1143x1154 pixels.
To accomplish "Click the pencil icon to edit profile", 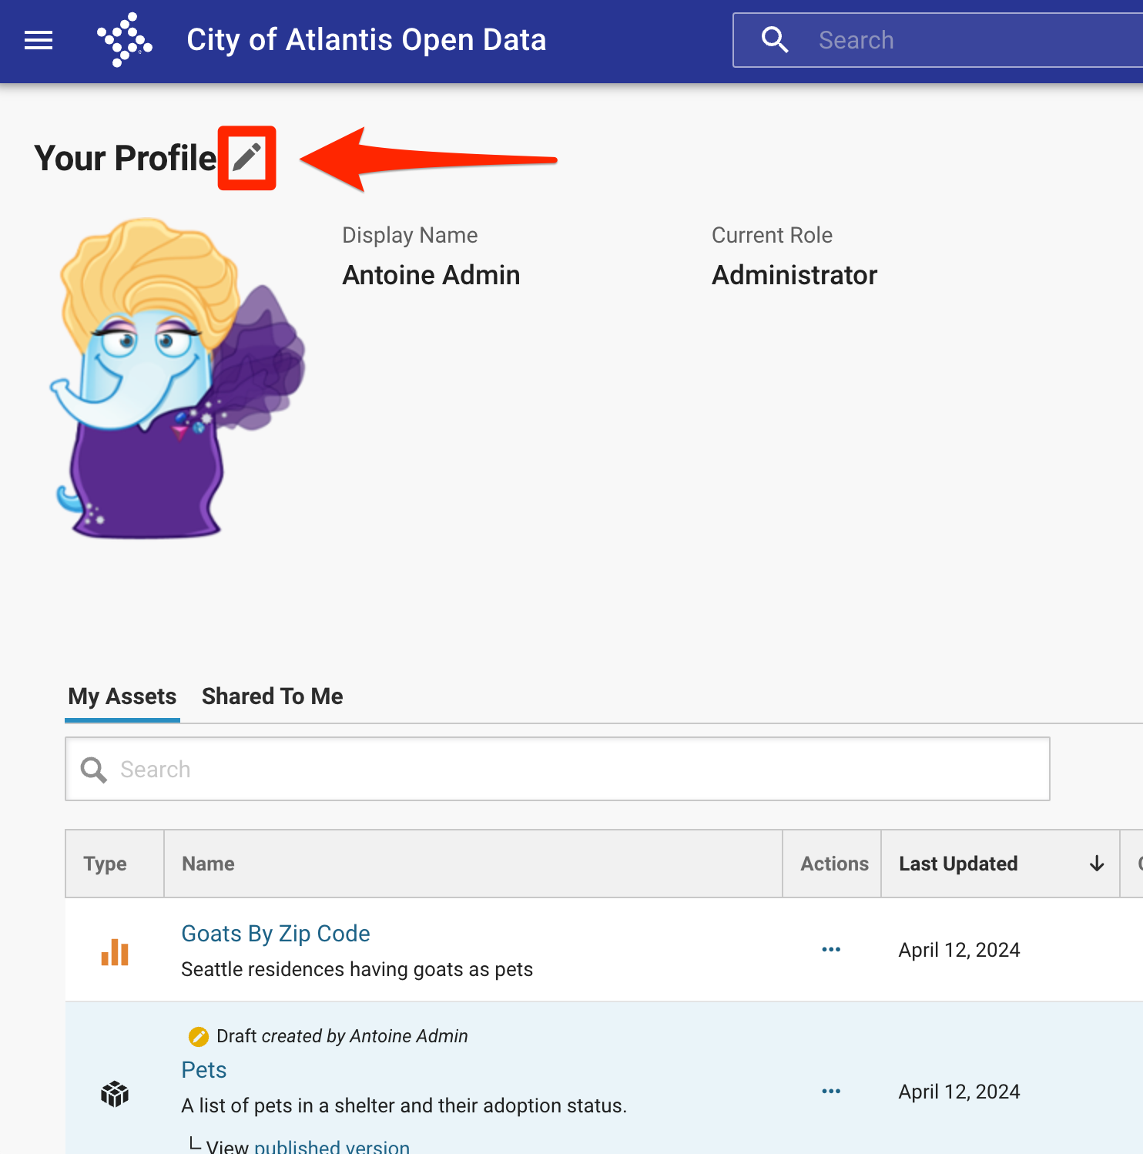I will (x=246, y=158).
